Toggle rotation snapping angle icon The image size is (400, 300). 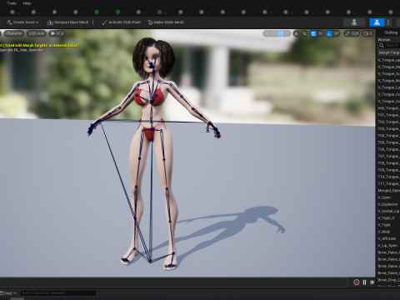click(x=329, y=33)
